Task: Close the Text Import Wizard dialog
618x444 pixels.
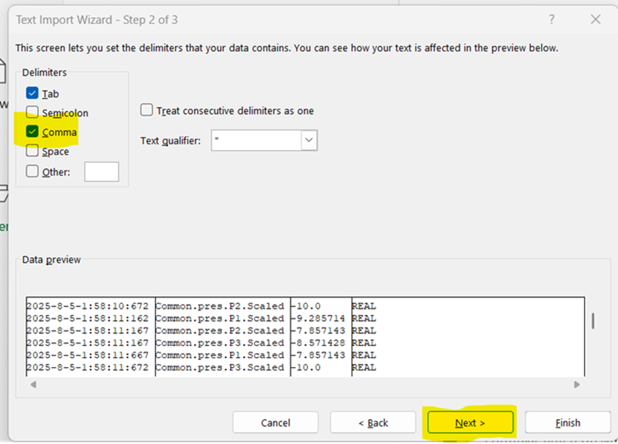Action: click(x=595, y=20)
